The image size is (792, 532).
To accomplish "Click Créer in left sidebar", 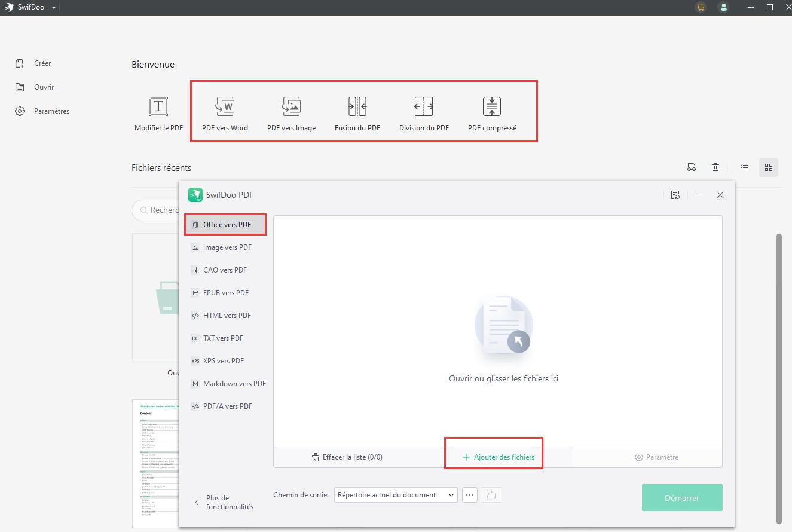I will tap(33, 63).
